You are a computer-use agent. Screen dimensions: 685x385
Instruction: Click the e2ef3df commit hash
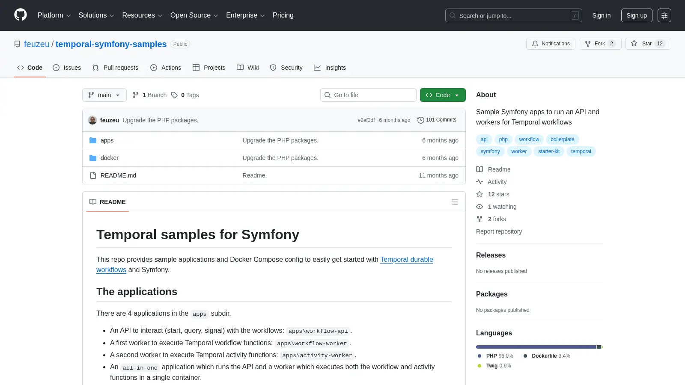(366, 120)
